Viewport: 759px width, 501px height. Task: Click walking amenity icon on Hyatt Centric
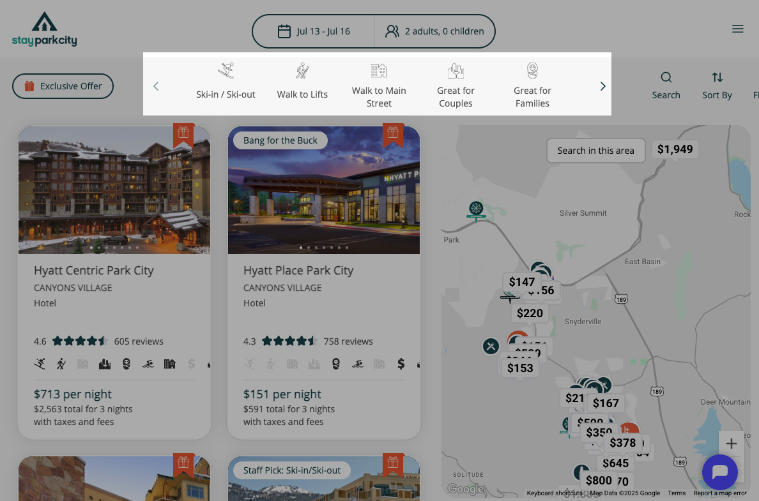[x=61, y=364]
